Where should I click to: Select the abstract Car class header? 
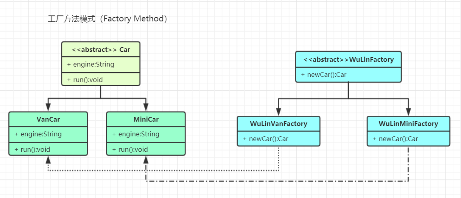coord(101,50)
